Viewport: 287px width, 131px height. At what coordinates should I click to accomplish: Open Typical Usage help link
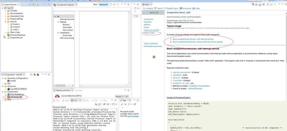click(x=149, y=33)
